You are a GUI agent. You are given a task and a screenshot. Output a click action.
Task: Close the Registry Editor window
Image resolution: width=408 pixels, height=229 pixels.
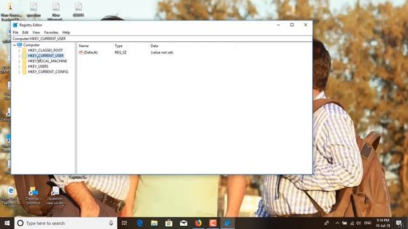coord(305,25)
